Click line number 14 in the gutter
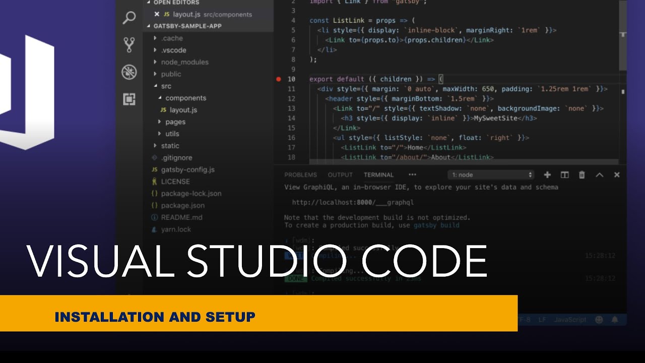645x363 pixels. point(291,118)
